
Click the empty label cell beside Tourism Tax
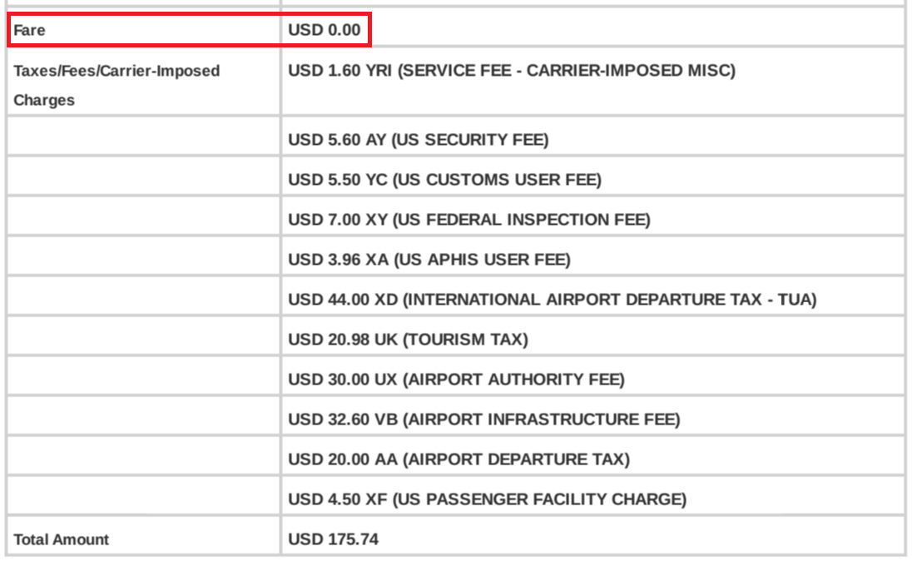click(x=144, y=335)
